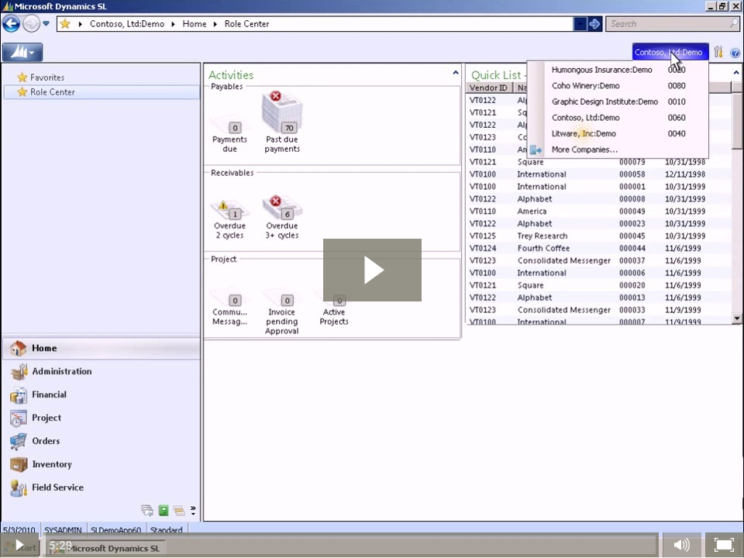The height and width of the screenshot is (558, 744).
Task: Seek on the video progress bar
Action: pos(351,544)
